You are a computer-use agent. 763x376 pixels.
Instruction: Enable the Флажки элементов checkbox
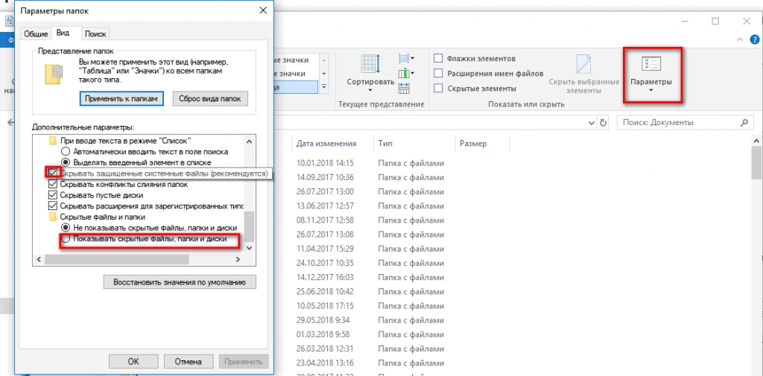tap(438, 59)
